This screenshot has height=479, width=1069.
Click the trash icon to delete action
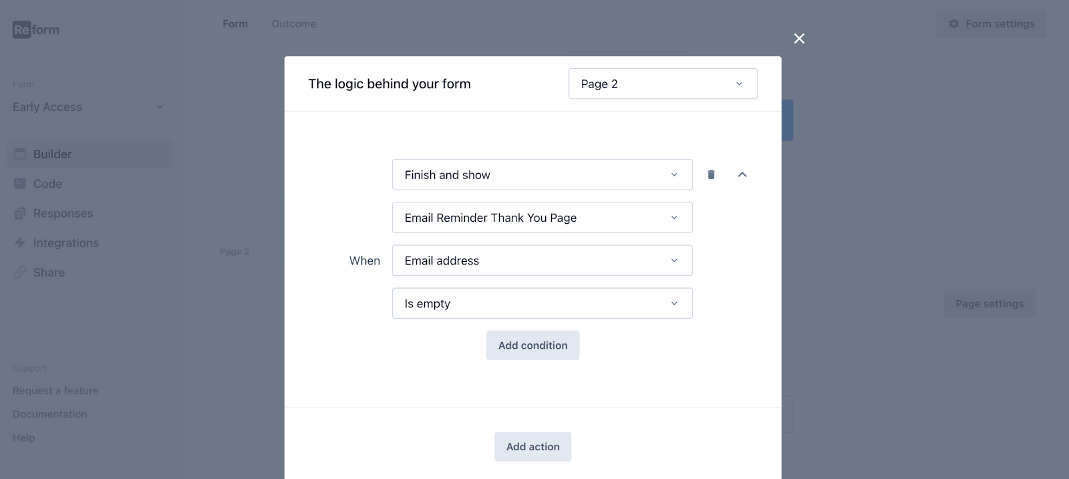pyautogui.click(x=711, y=174)
